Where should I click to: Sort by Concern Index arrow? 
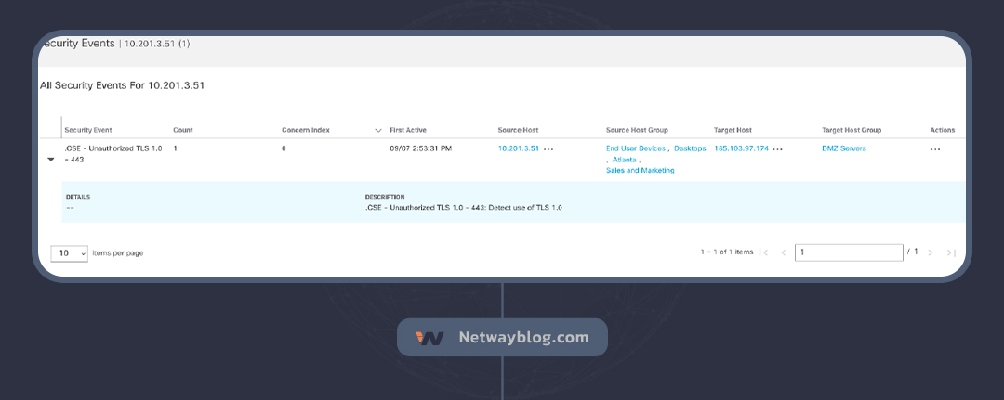[x=378, y=130]
